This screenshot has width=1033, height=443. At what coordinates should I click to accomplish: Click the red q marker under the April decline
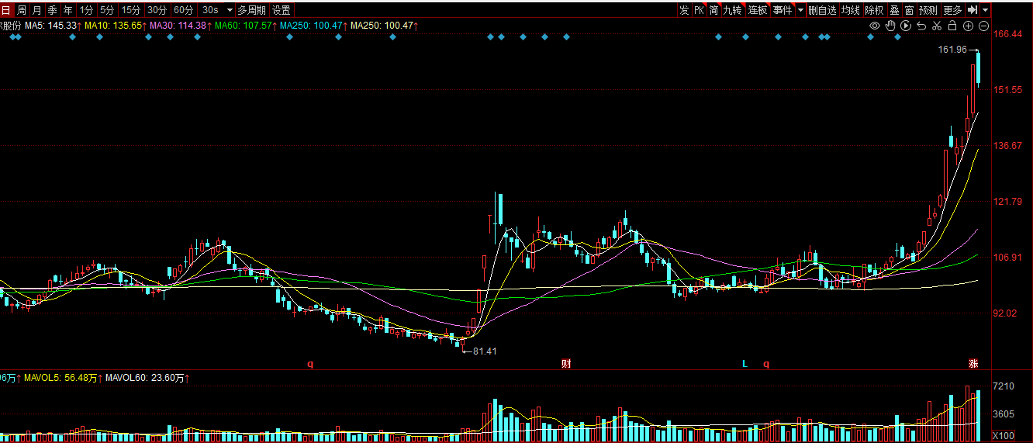tap(310, 364)
